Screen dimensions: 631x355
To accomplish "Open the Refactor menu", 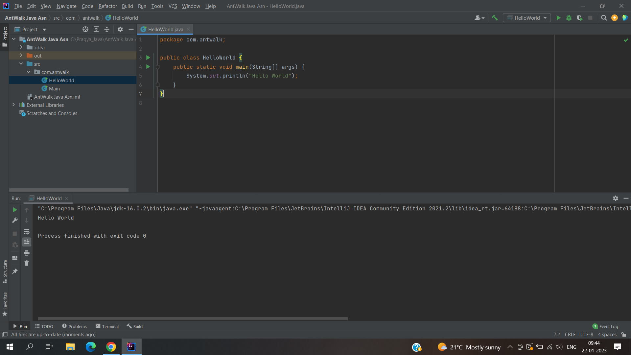I will click(107, 6).
